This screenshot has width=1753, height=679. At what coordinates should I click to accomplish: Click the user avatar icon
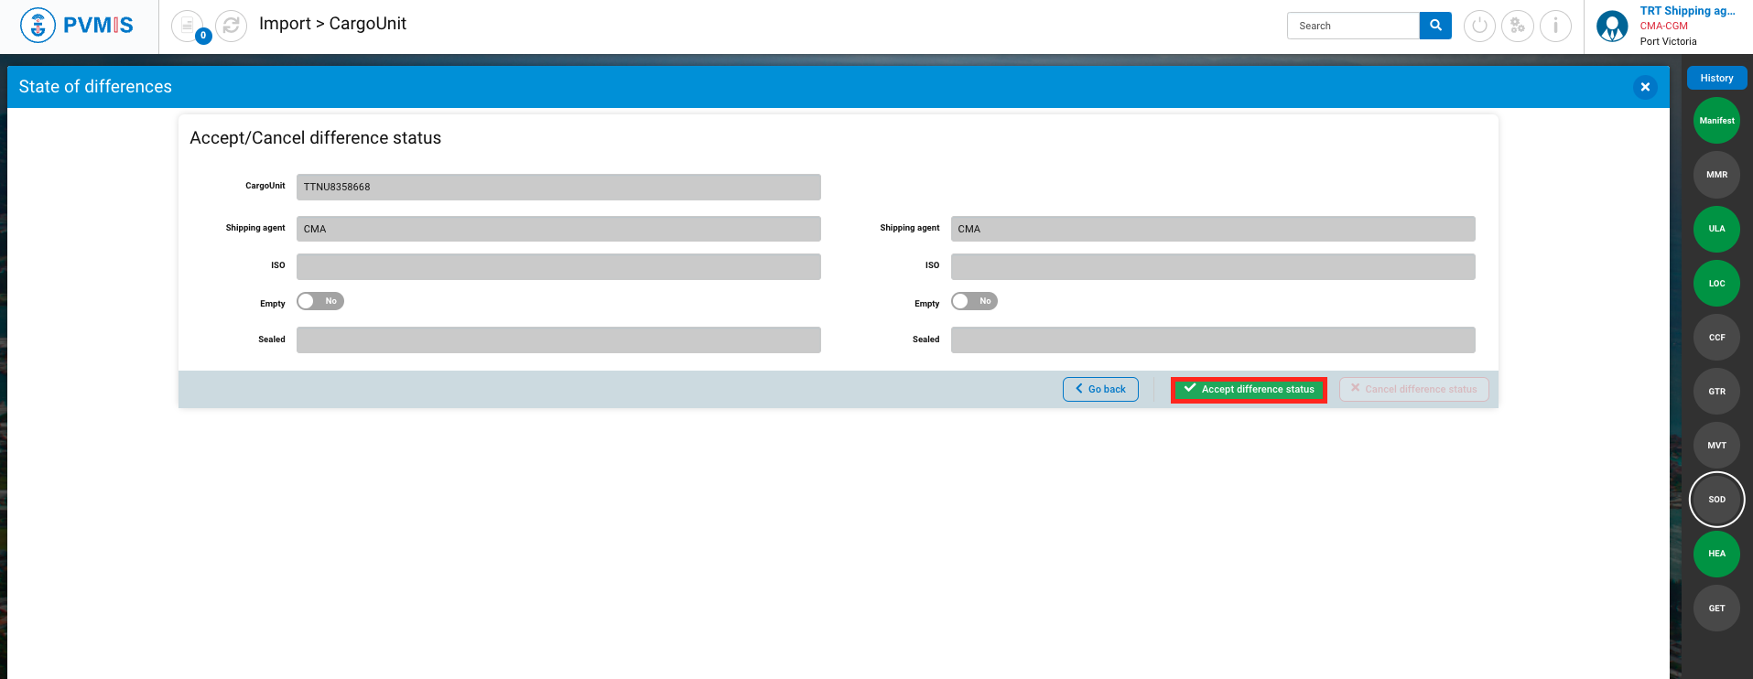tap(1611, 26)
